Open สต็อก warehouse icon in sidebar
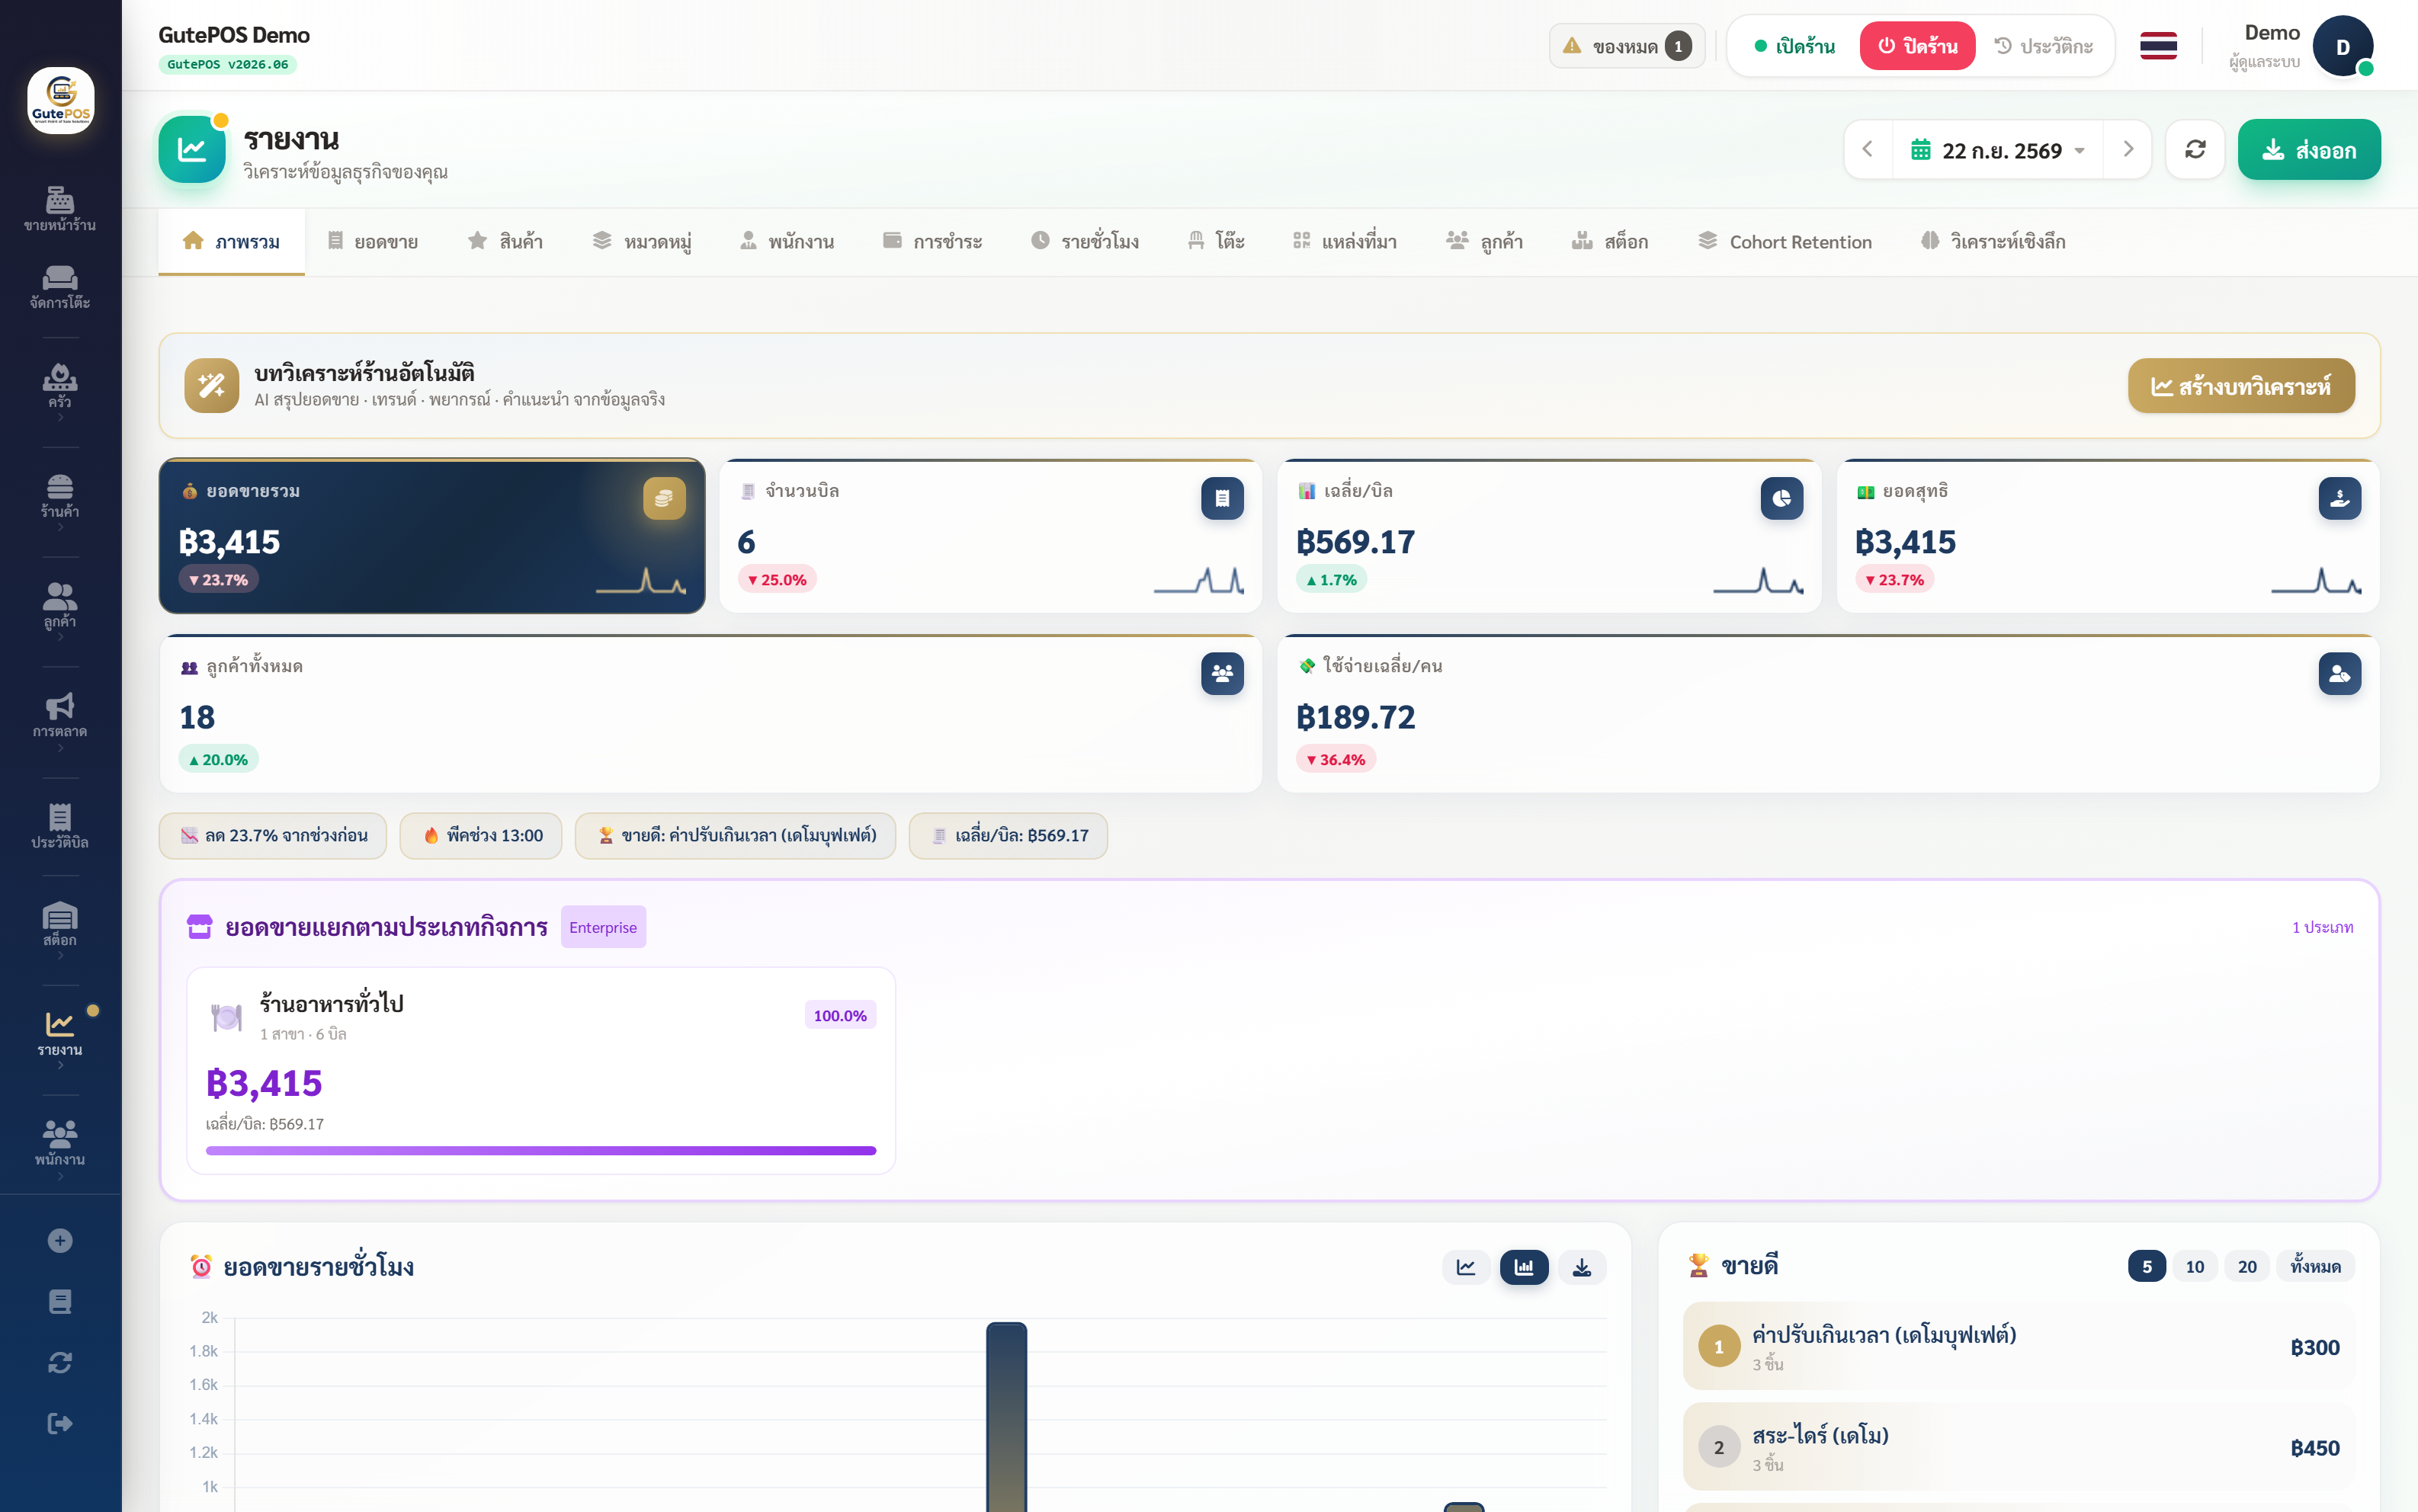Viewport: 2418px width, 1512px height. 60,924
